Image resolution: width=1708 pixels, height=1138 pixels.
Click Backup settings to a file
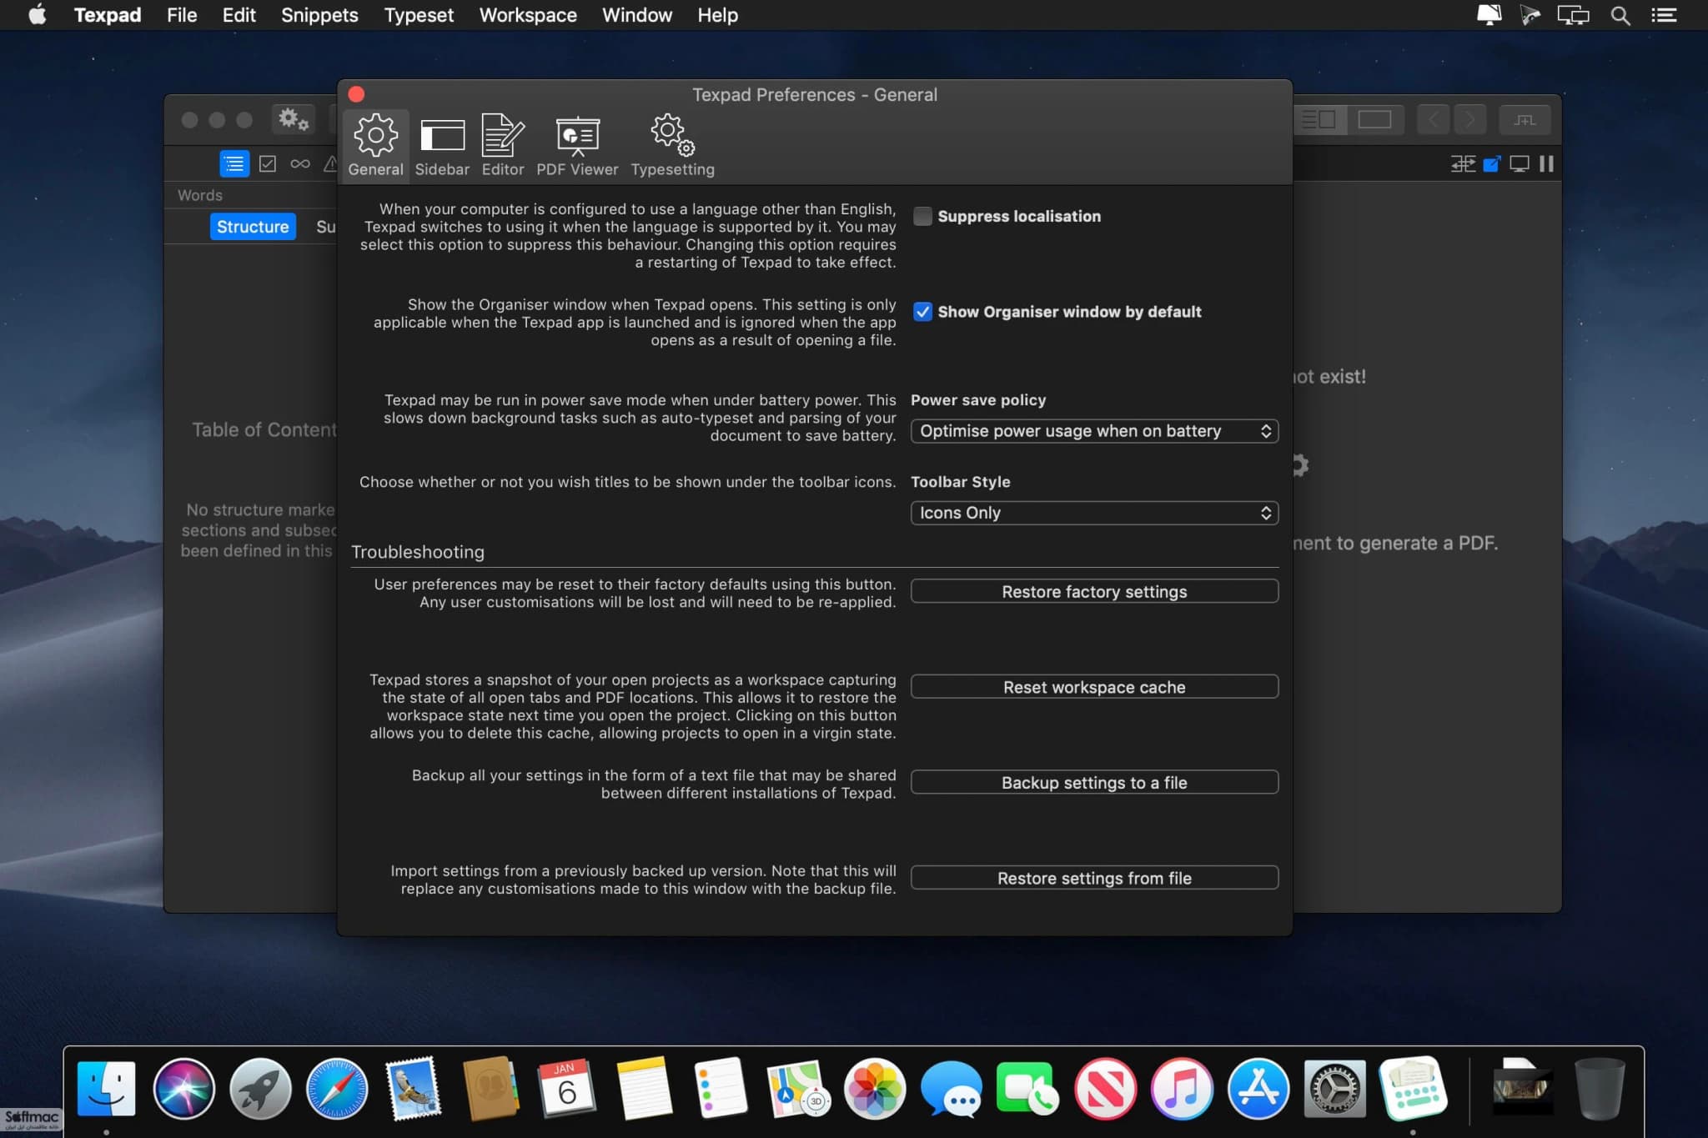coord(1094,782)
